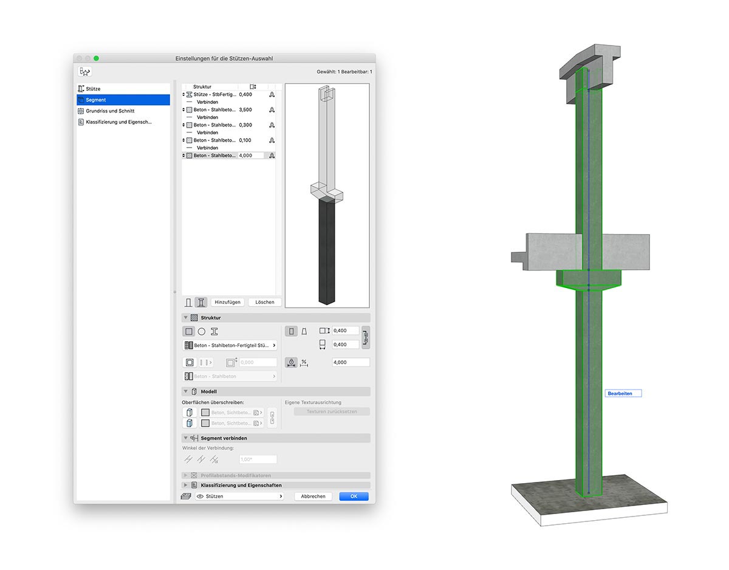Click the lock icon on the 0,100 segment row

[272, 140]
